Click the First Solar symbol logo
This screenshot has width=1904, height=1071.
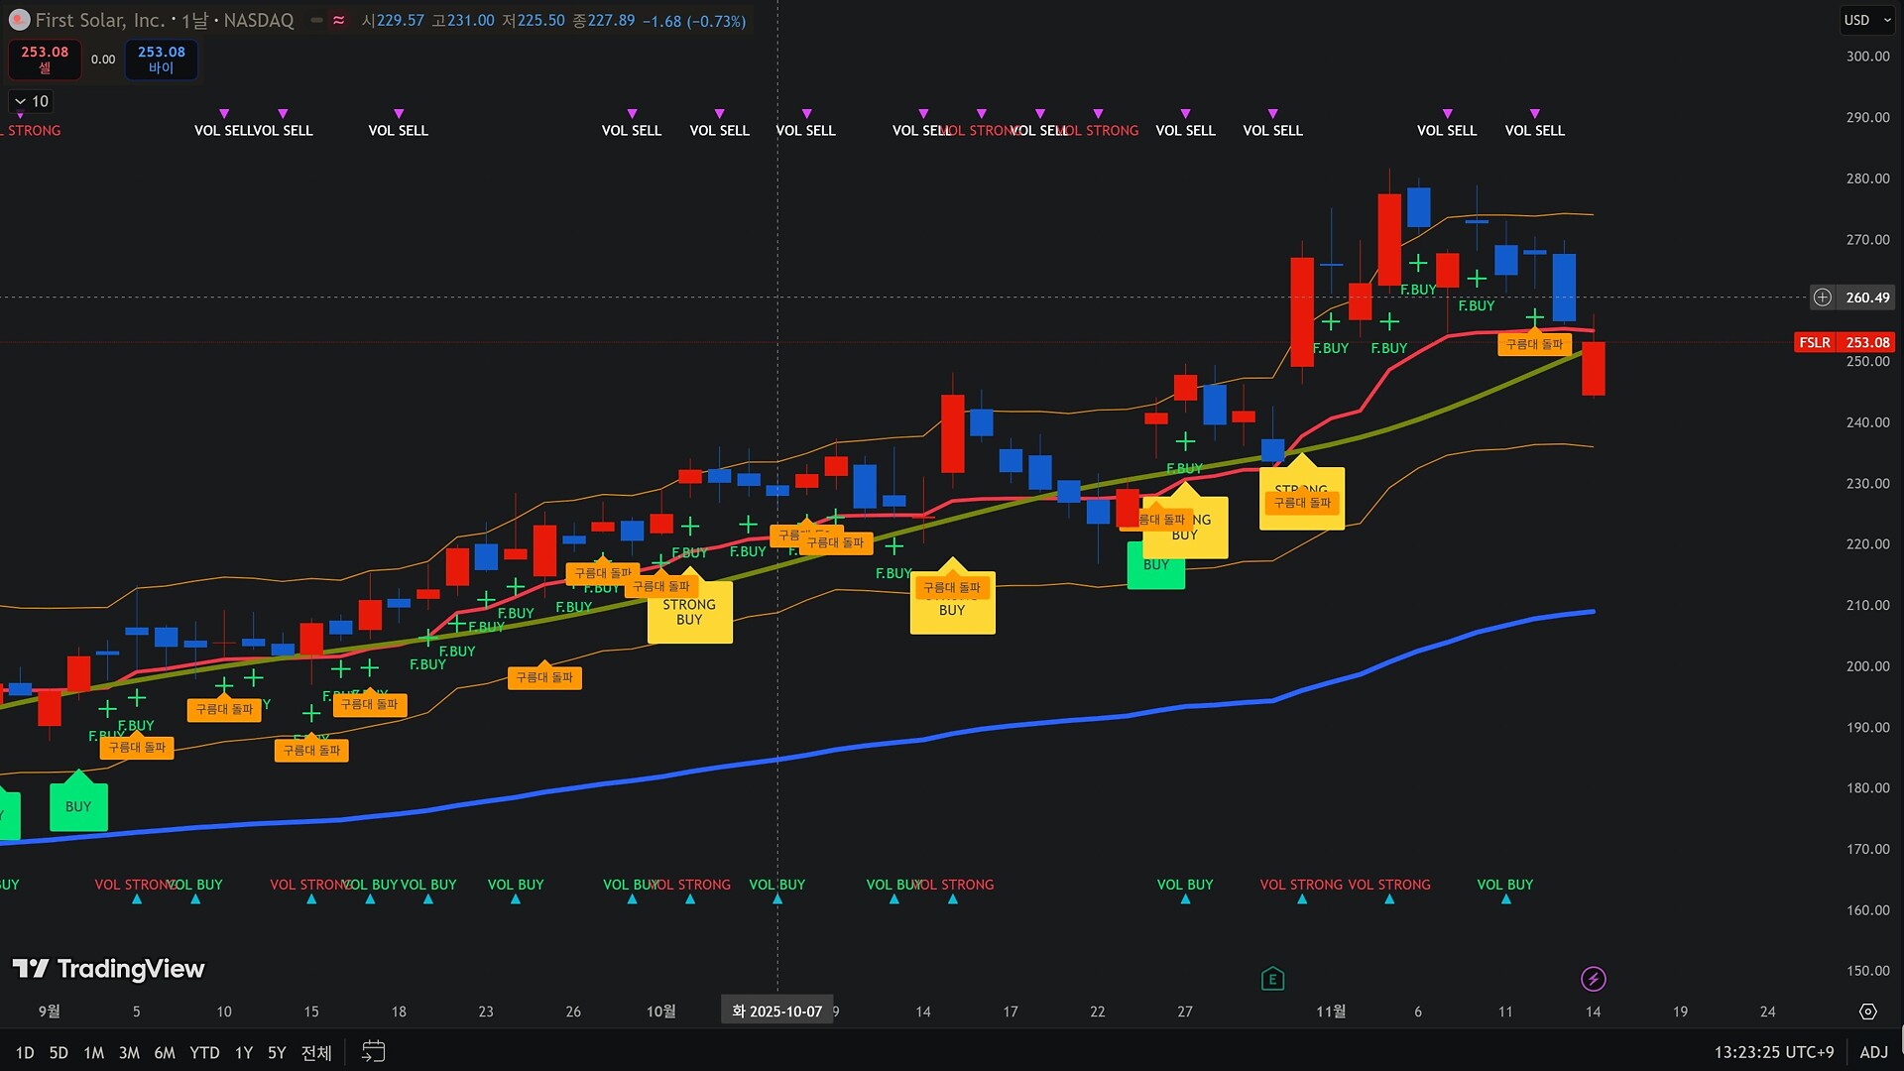point(19,20)
